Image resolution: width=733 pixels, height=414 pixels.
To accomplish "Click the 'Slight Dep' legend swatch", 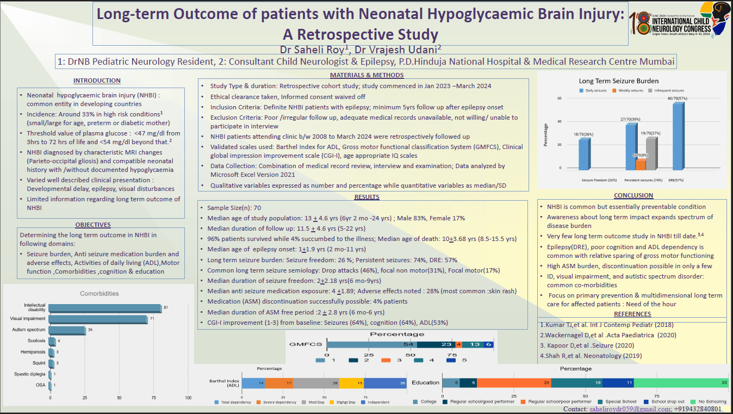I will 333,402.
